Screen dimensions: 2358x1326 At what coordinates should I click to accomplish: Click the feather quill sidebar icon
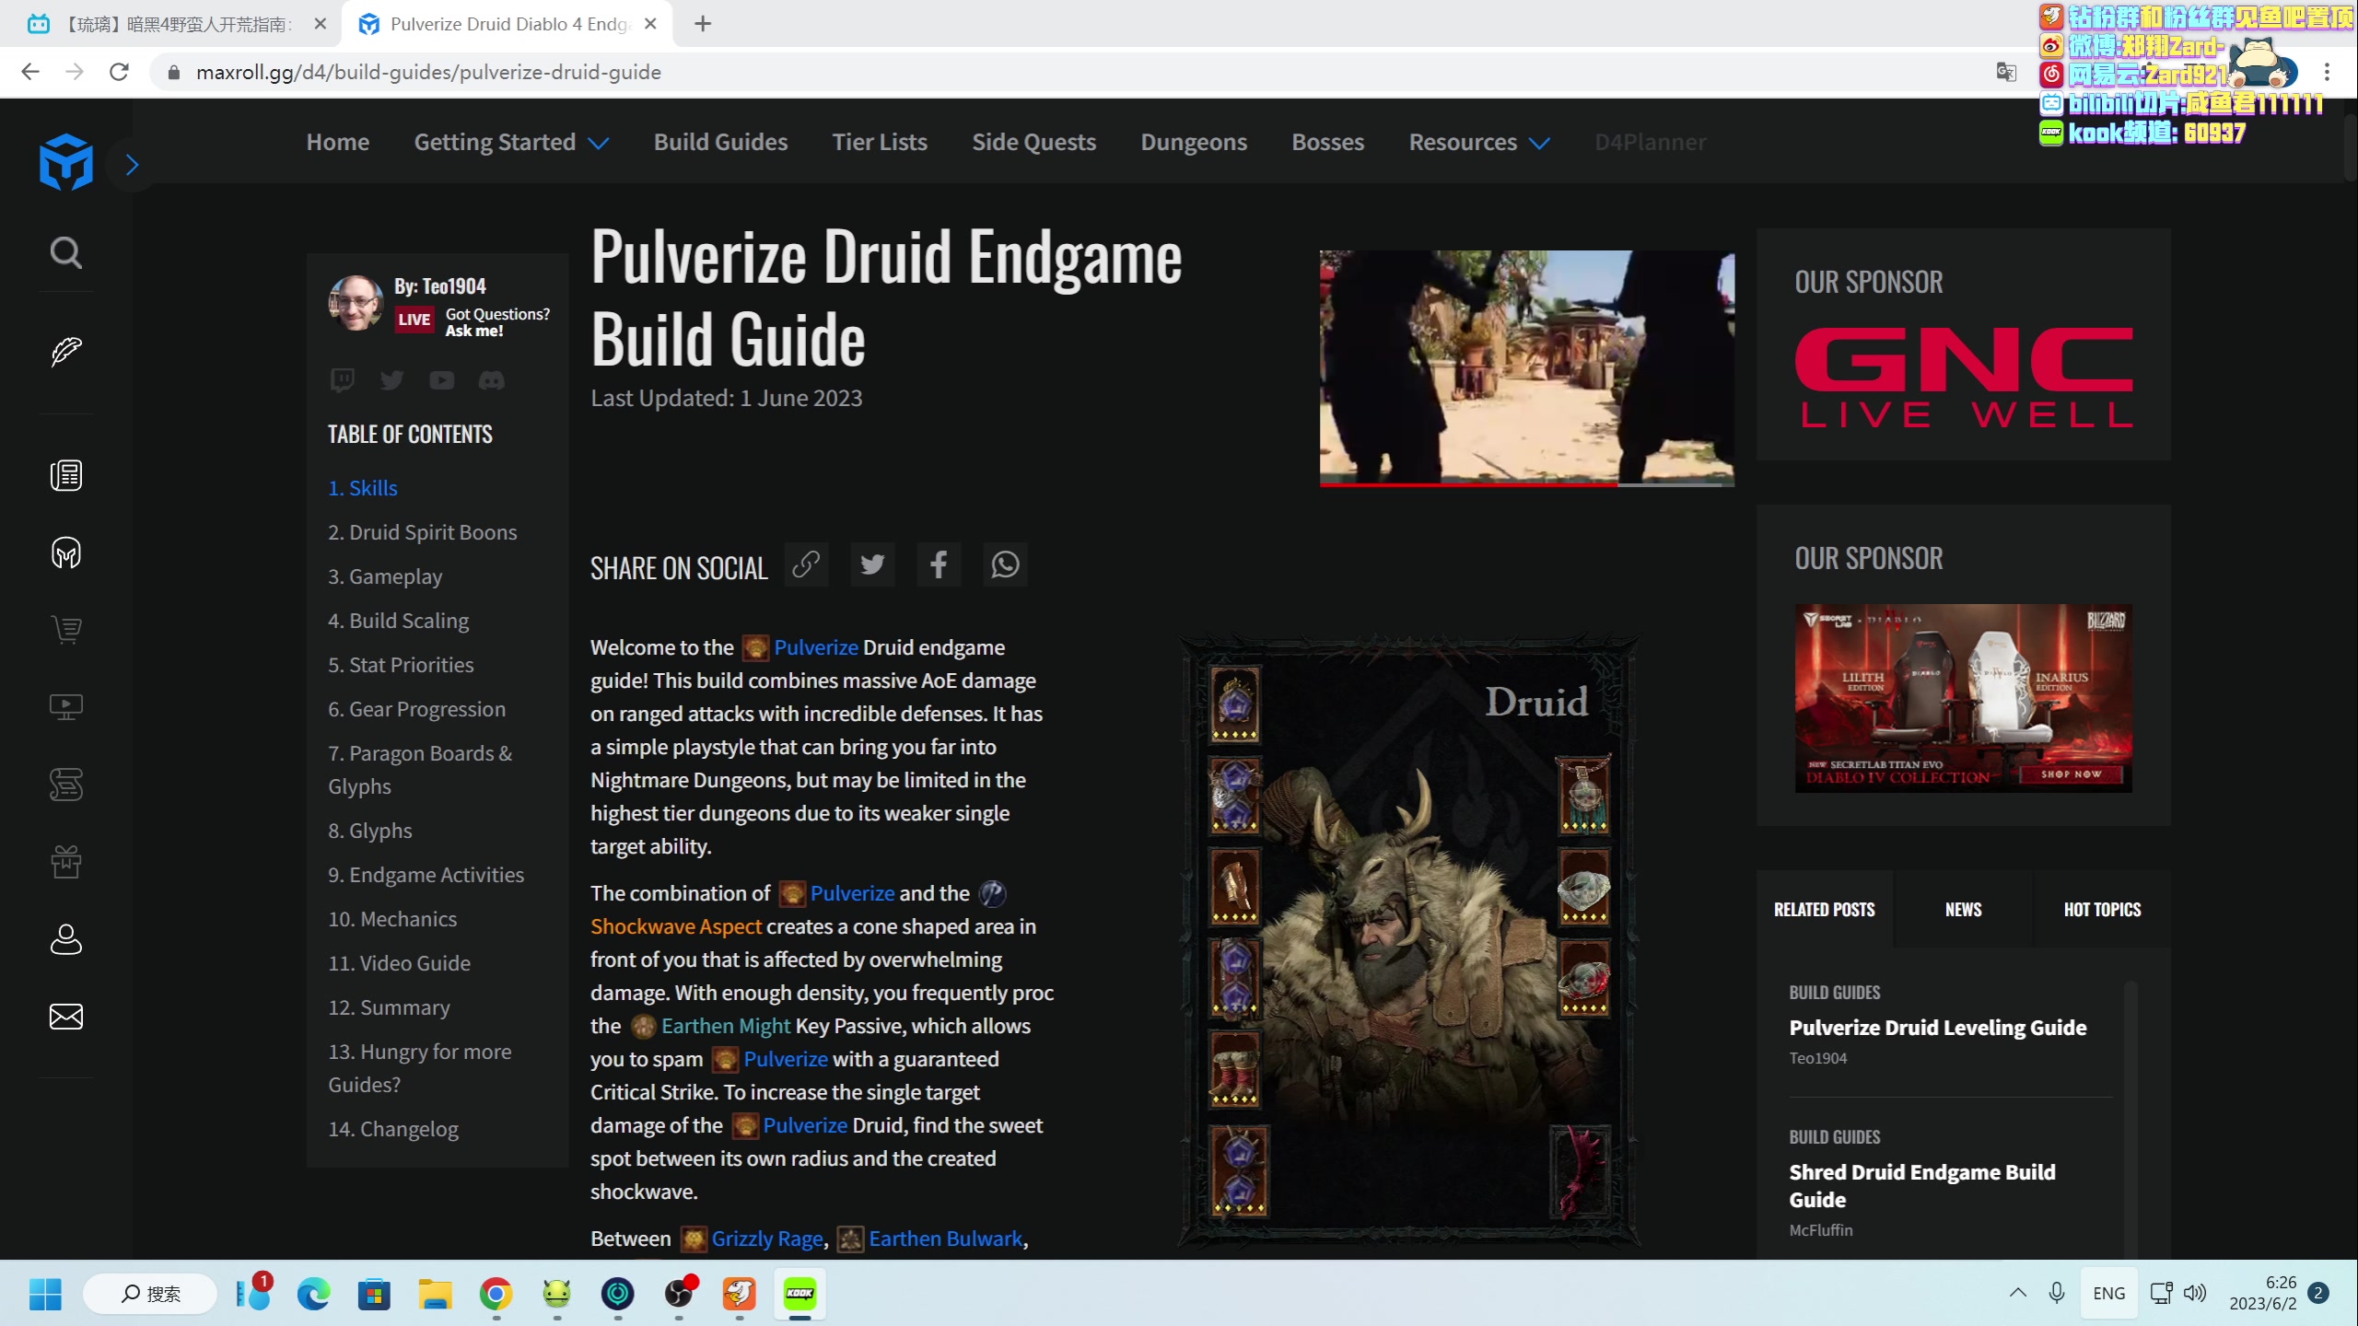(x=66, y=351)
